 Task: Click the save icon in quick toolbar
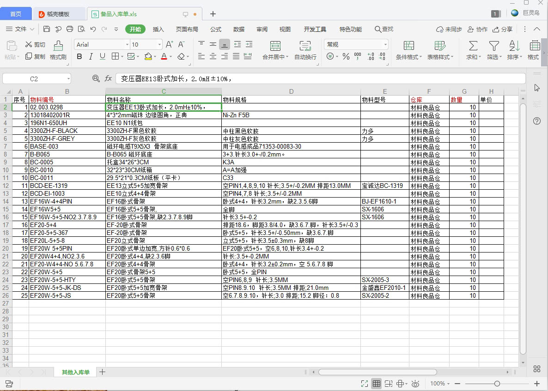click(x=47, y=29)
